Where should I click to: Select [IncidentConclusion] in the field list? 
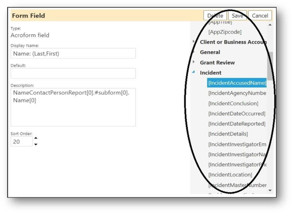click(233, 103)
